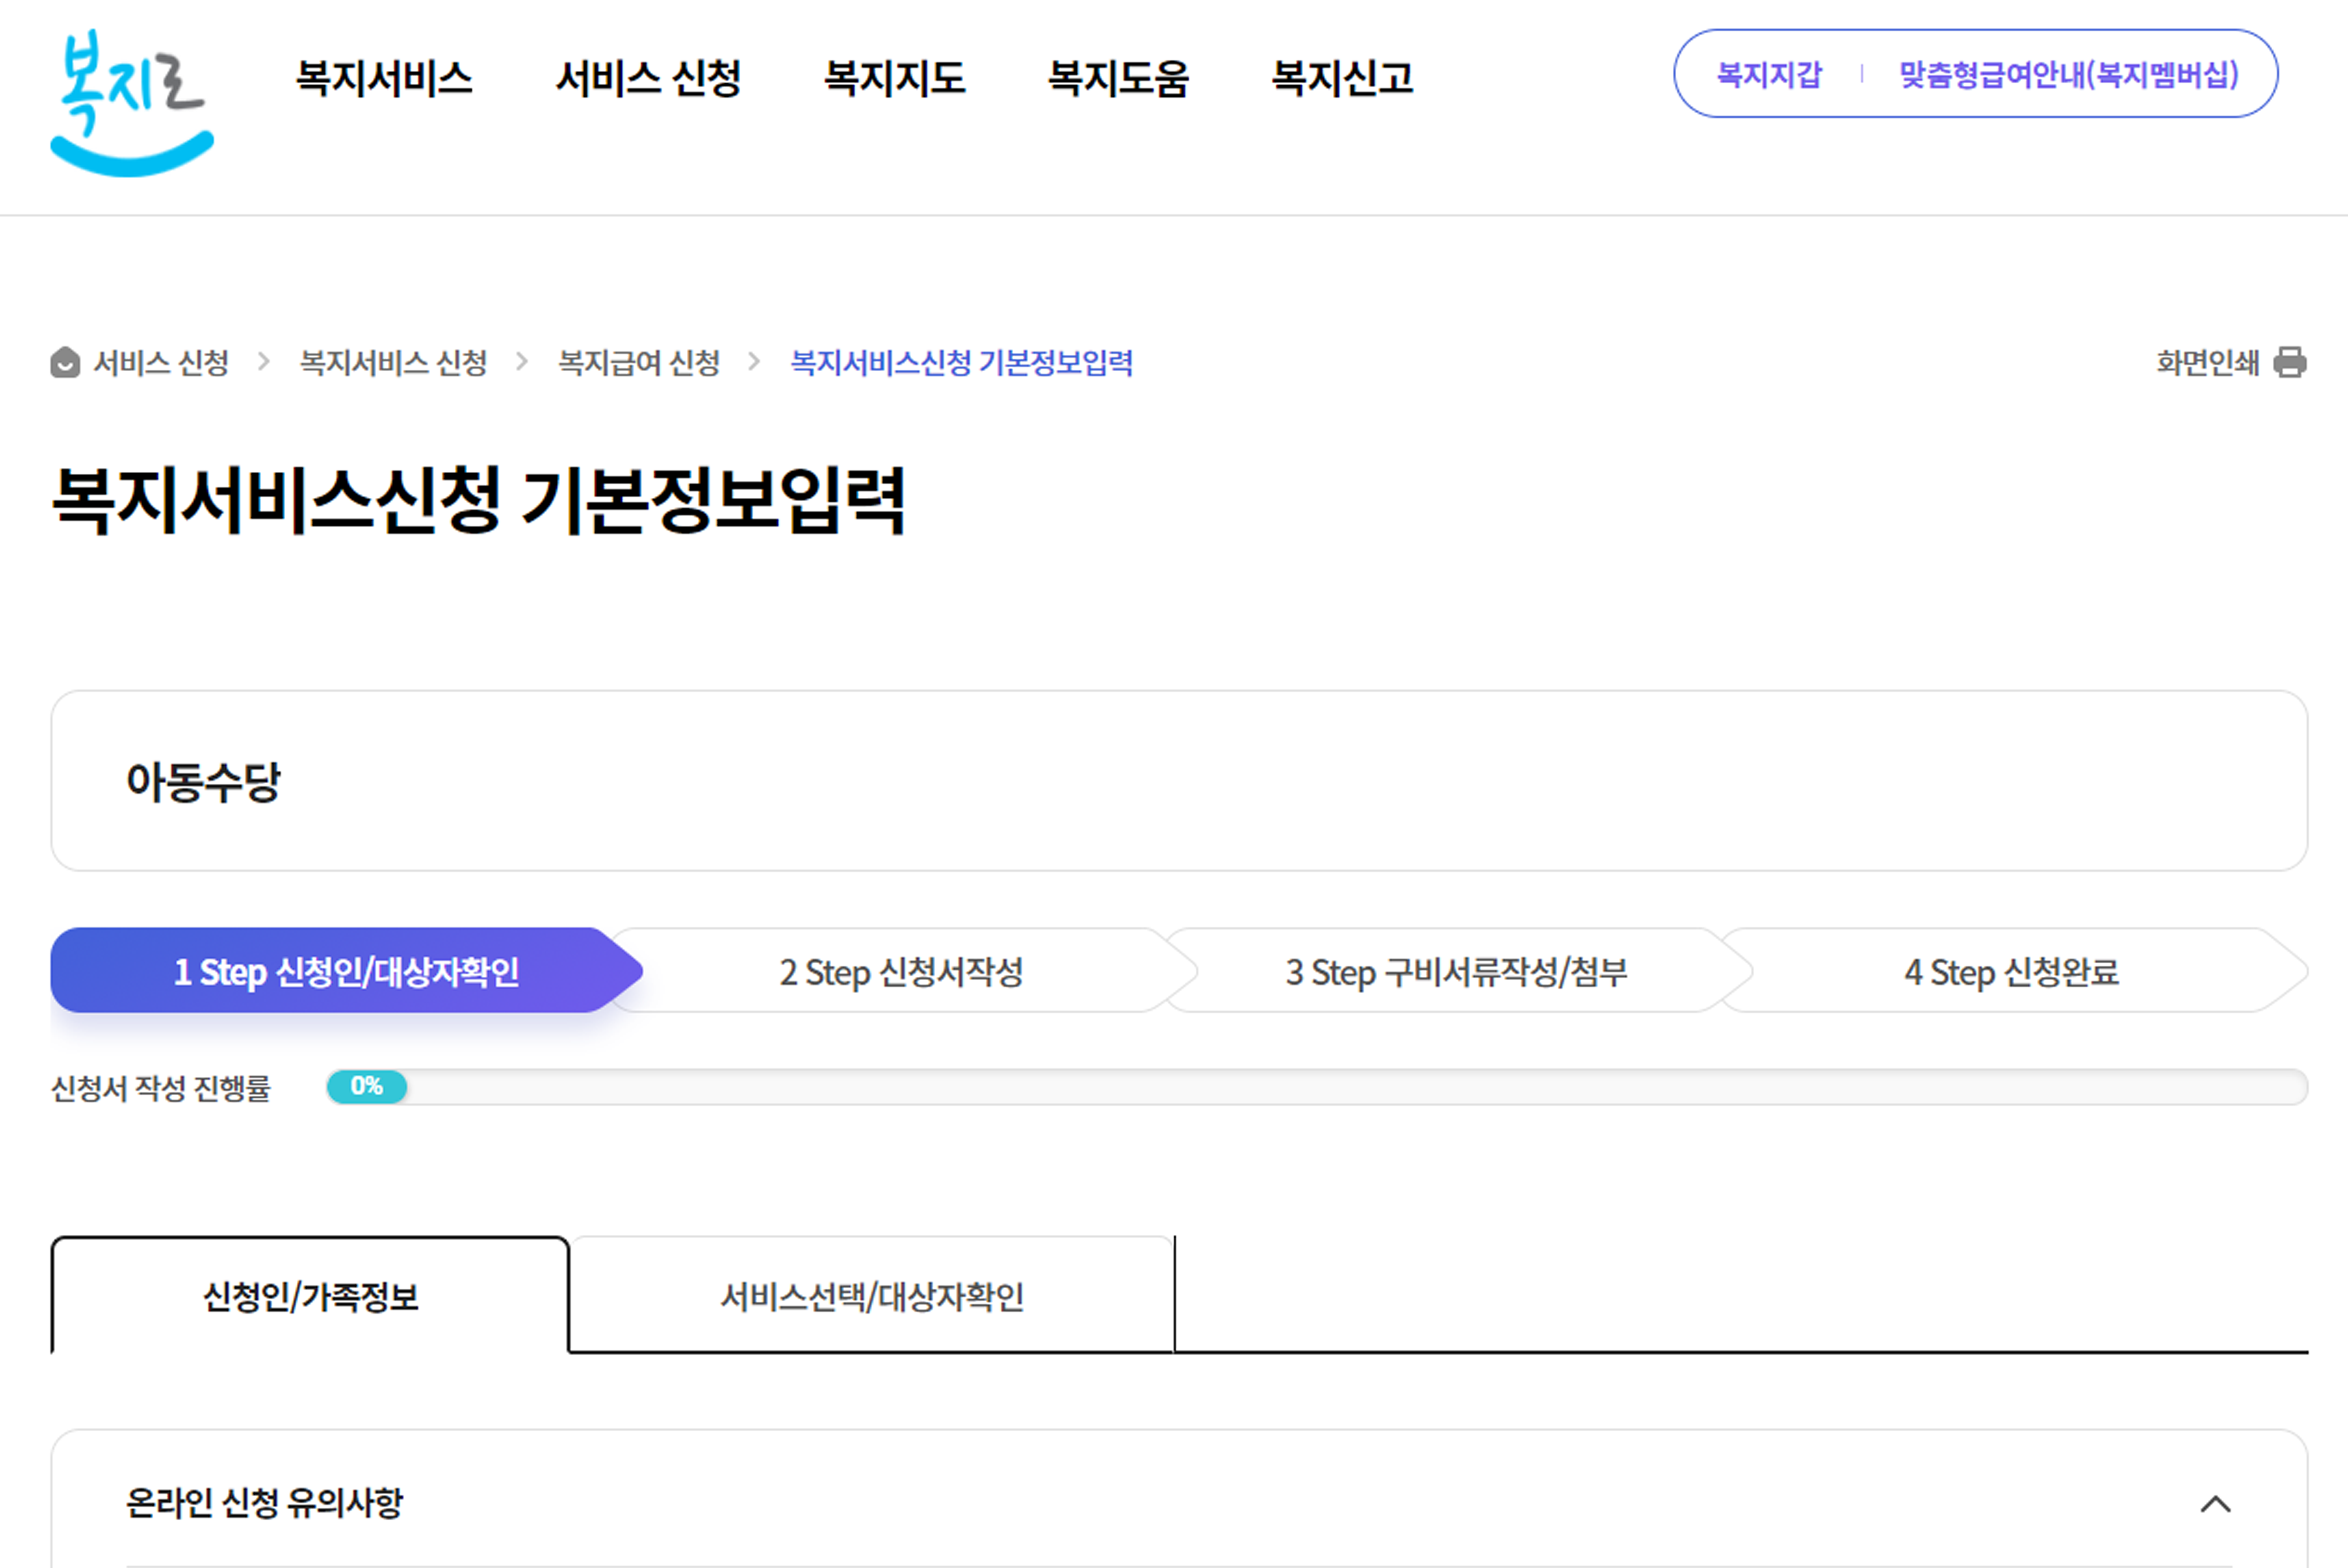
Task: Open 맞춤형급여안내(복지멤버십) link
Action: click(x=2068, y=74)
